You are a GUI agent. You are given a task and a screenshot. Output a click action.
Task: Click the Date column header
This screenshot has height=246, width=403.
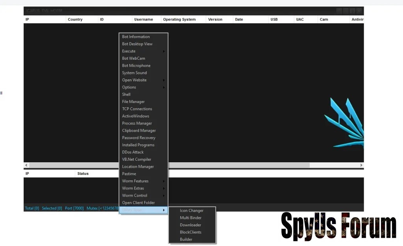tap(239, 19)
